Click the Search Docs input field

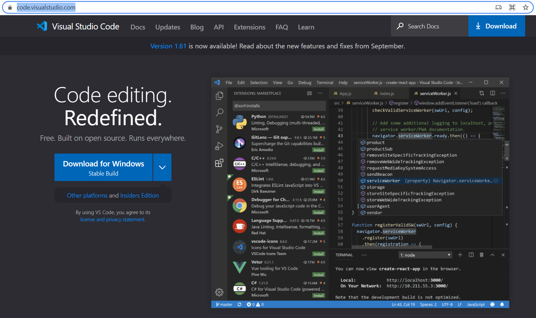(430, 26)
